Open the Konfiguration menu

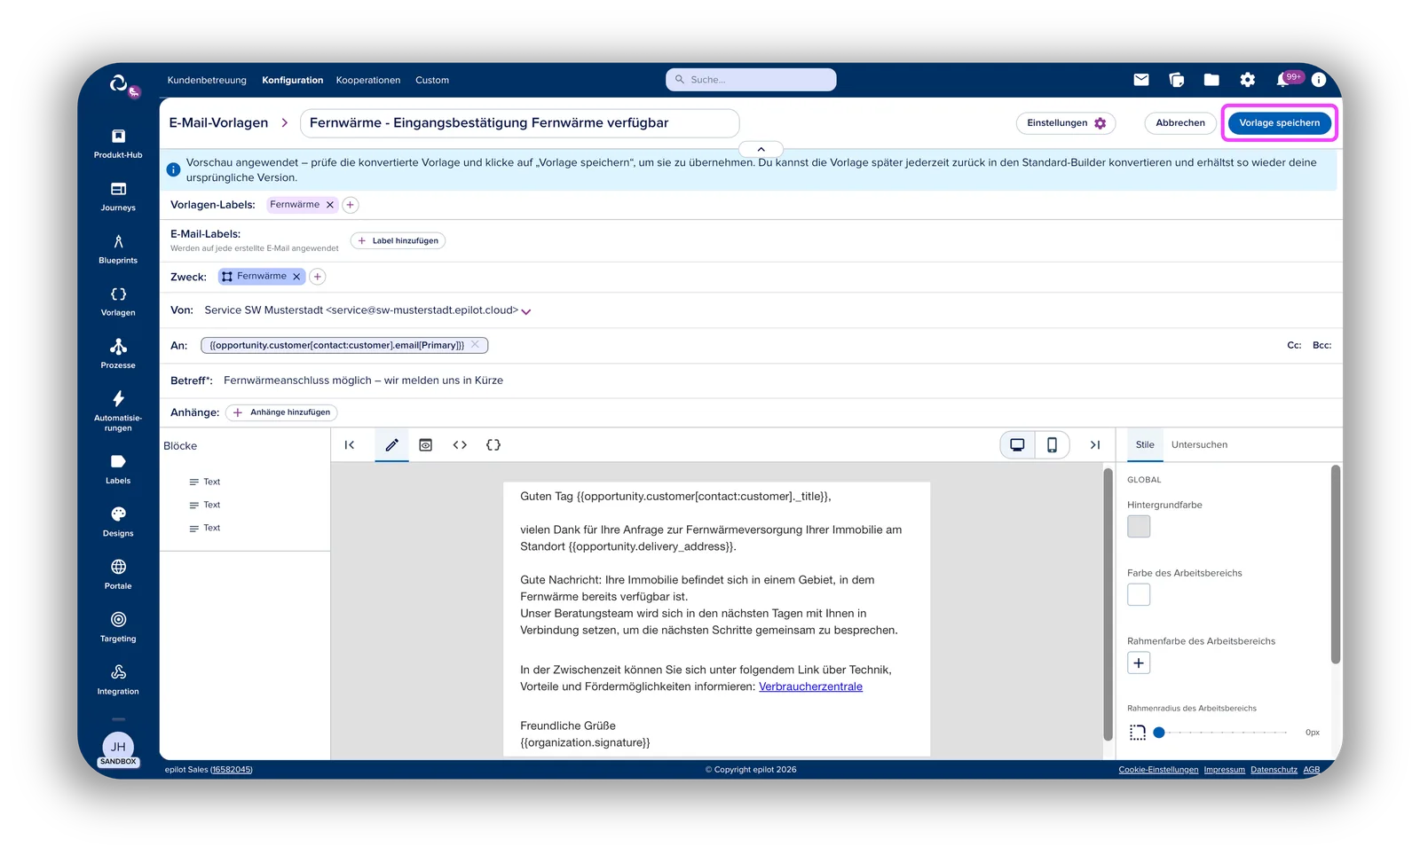tap(293, 80)
